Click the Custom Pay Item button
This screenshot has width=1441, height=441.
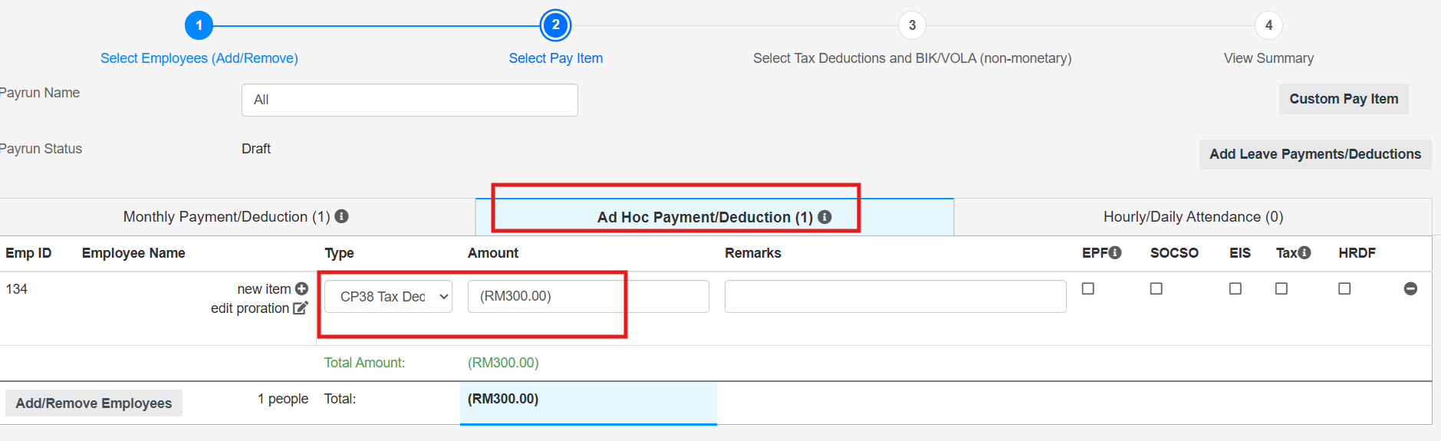pyautogui.click(x=1344, y=99)
